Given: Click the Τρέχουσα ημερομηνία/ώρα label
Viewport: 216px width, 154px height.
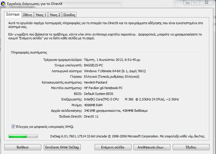Looking at the screenshot, I should [63, 60].
